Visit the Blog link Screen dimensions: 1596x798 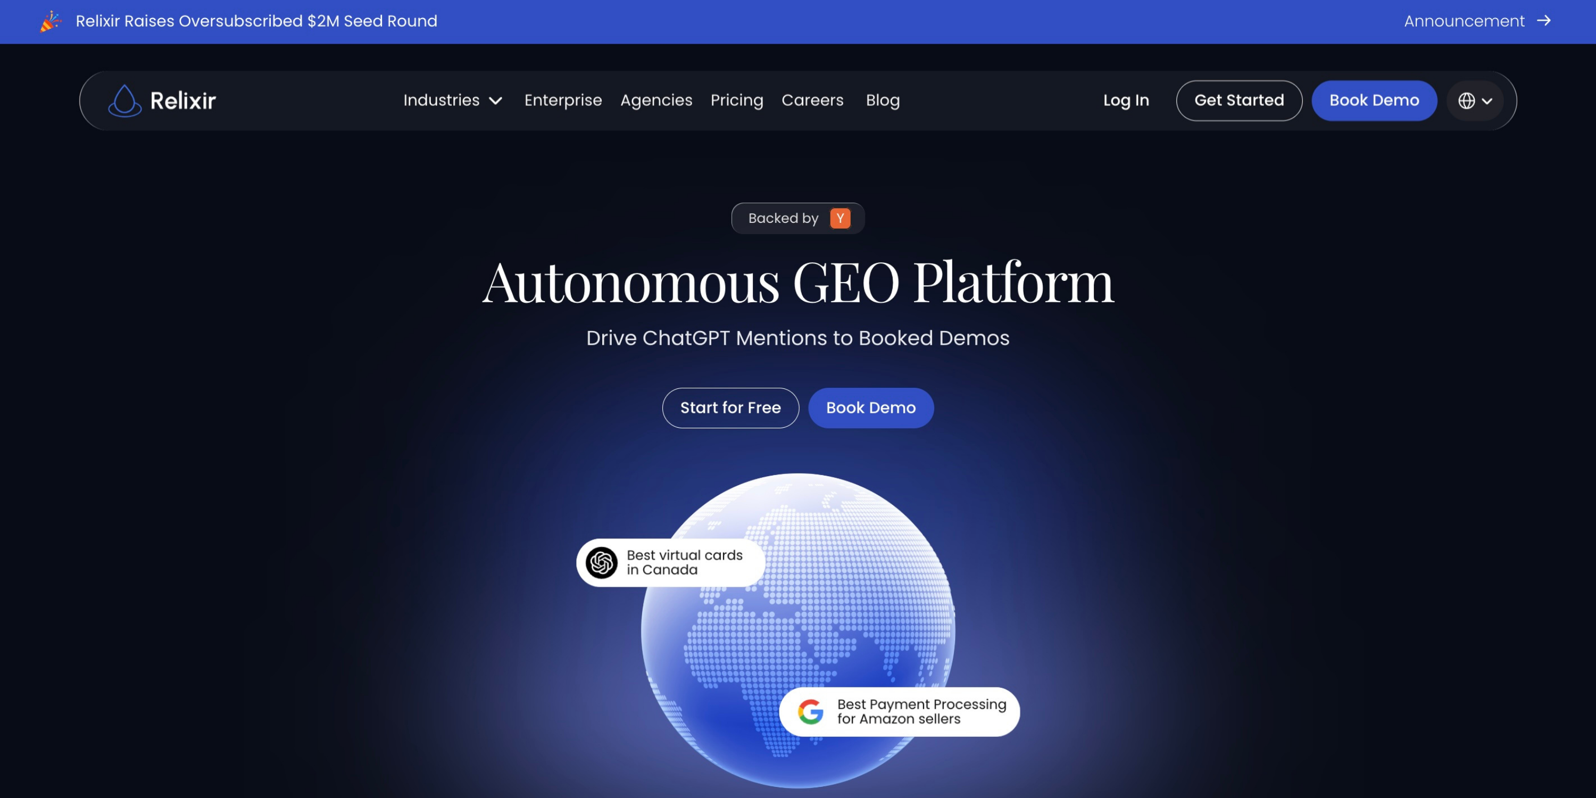coord(882,101)
